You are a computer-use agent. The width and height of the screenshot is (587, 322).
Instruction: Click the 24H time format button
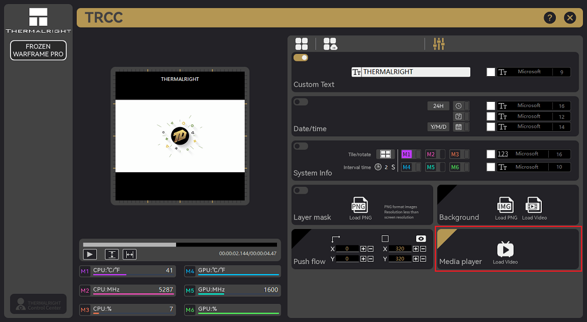tap(438, 106)
